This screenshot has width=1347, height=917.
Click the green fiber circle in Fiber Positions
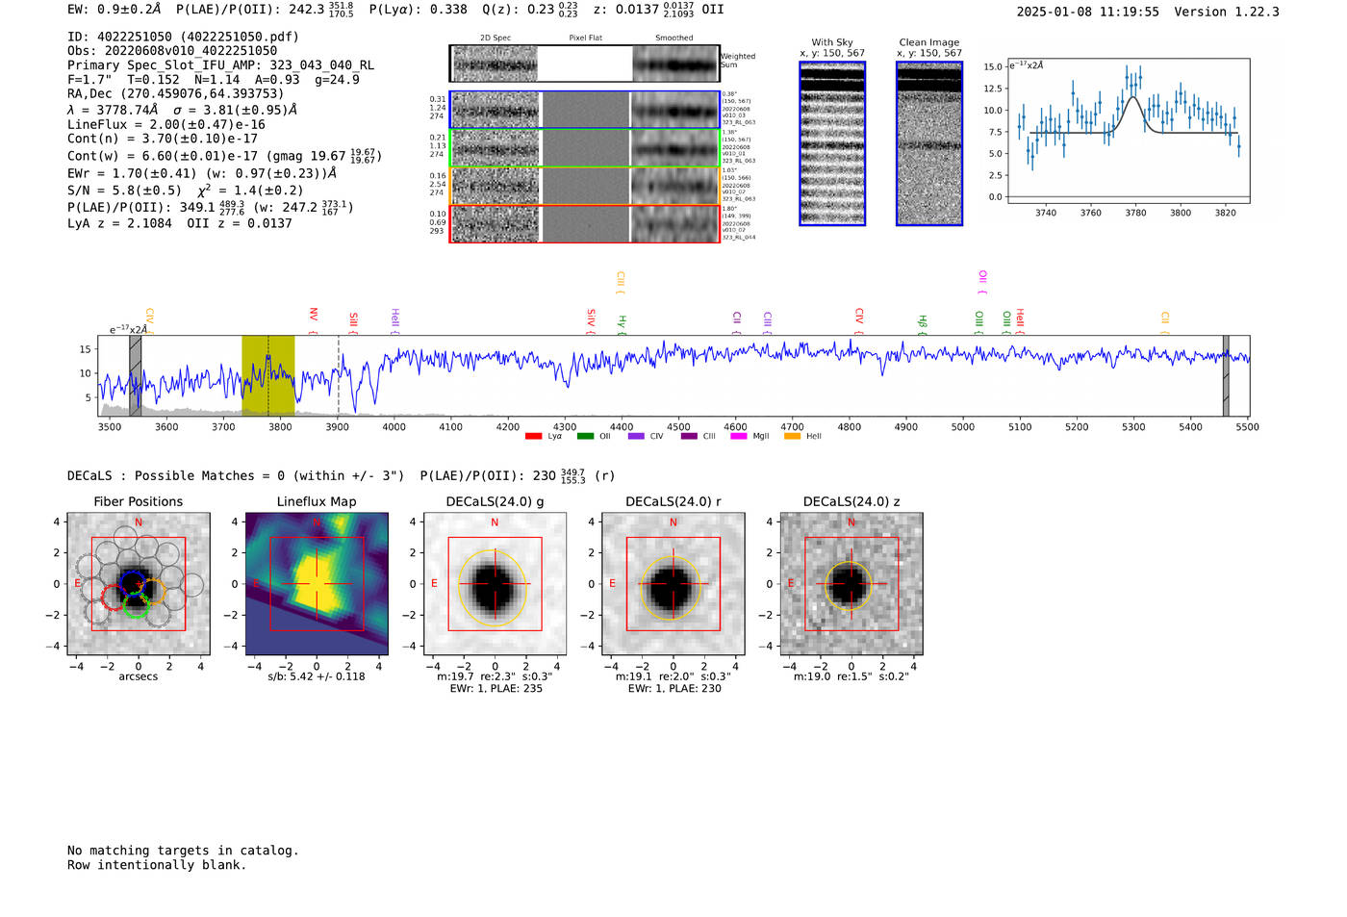point(137,604)
